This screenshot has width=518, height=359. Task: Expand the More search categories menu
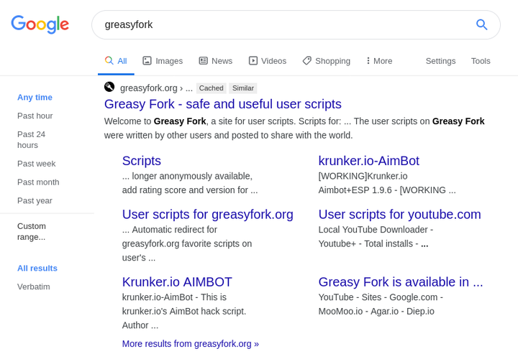pos(379,61)
